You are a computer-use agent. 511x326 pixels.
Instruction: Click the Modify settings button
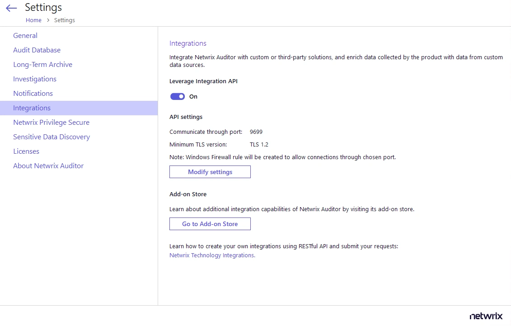pyautogui.click(x=210, y=172)
